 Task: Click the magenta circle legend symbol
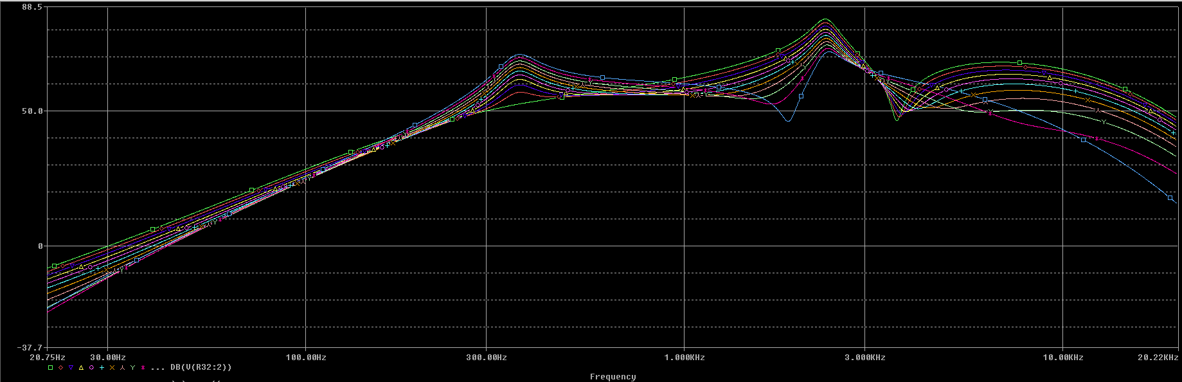click(92, 368)
